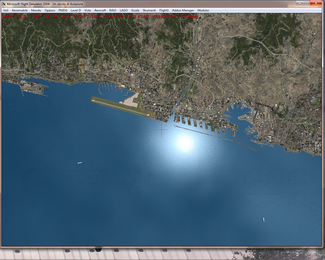Open the Addon Manager menu

pos(183,10)
